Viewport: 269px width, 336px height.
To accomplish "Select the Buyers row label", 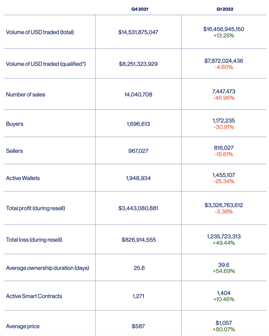I will [x=14, y=124].
